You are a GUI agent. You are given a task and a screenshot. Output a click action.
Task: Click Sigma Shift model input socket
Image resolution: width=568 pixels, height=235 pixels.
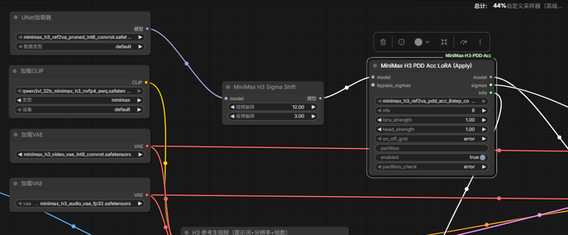tap(226, 98)
